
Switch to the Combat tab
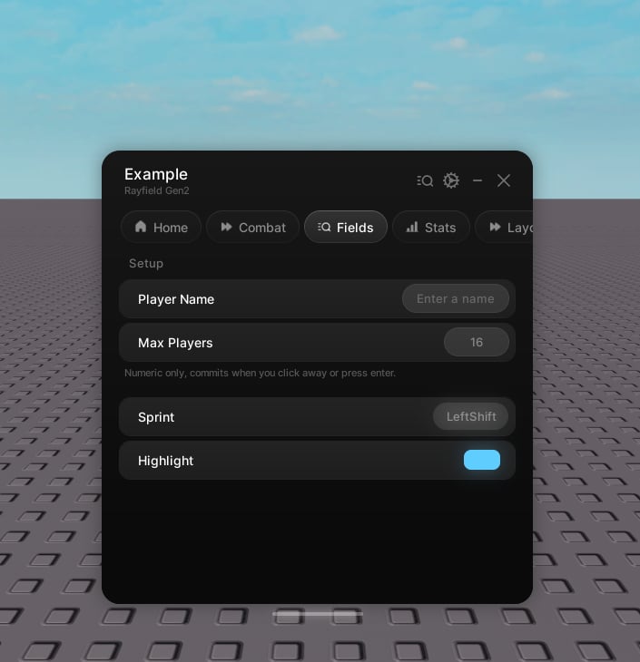(x=252, y=227)
